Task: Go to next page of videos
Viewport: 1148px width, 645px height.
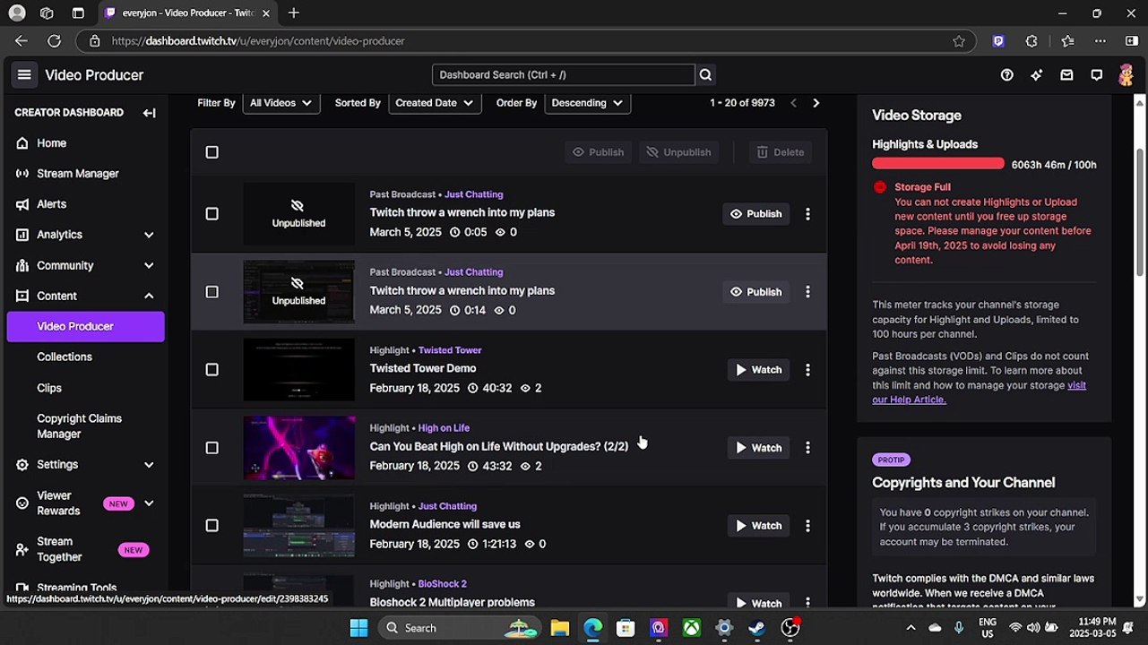Action: [x=816, y=103]
